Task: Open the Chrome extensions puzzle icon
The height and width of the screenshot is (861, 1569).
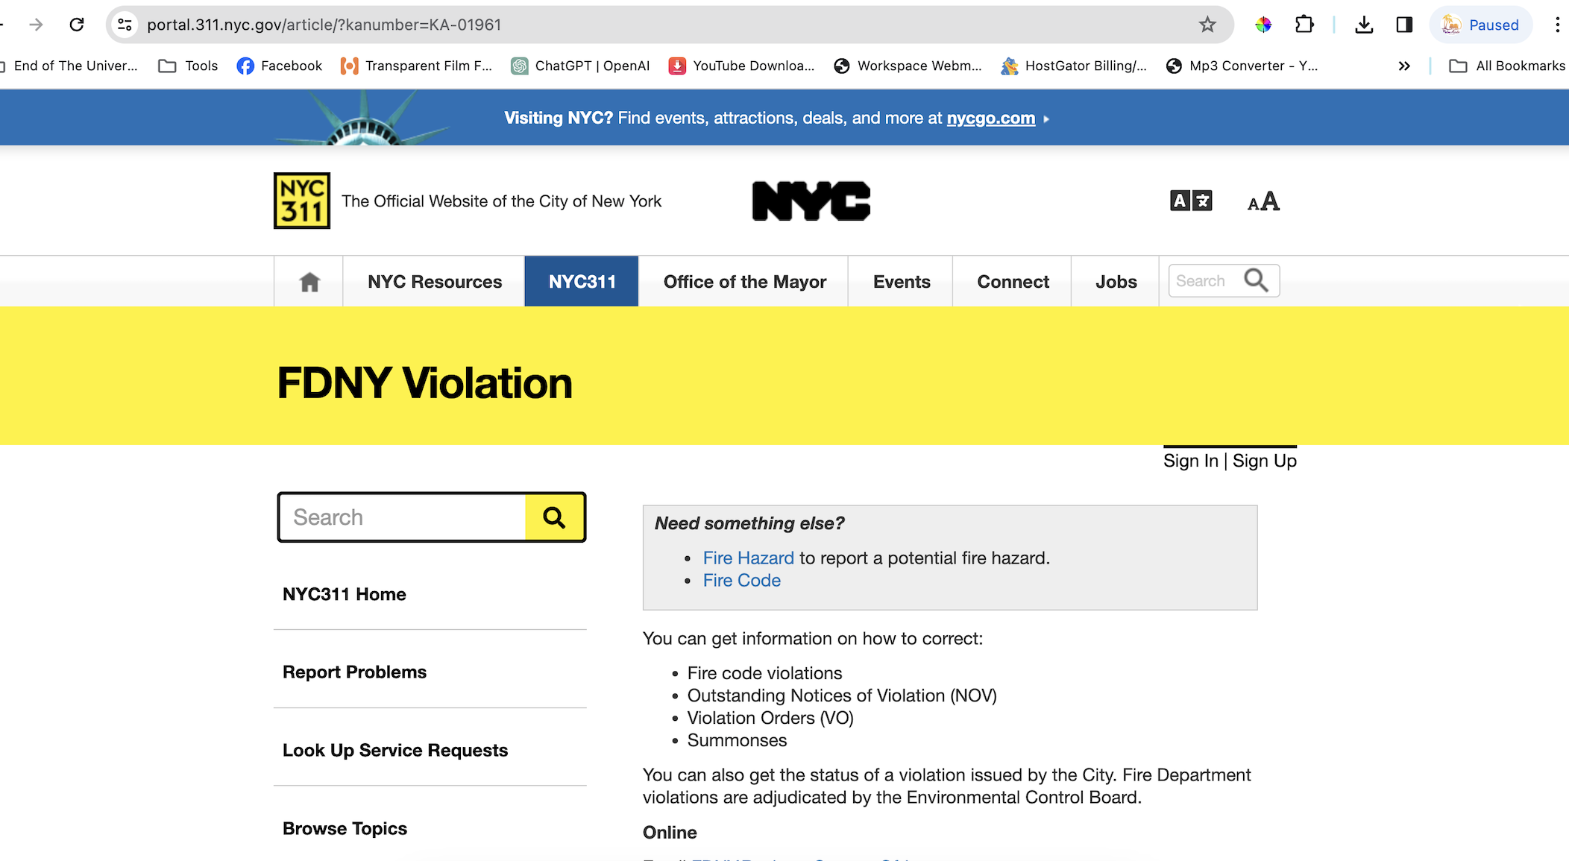Action: pos(1304,24)
